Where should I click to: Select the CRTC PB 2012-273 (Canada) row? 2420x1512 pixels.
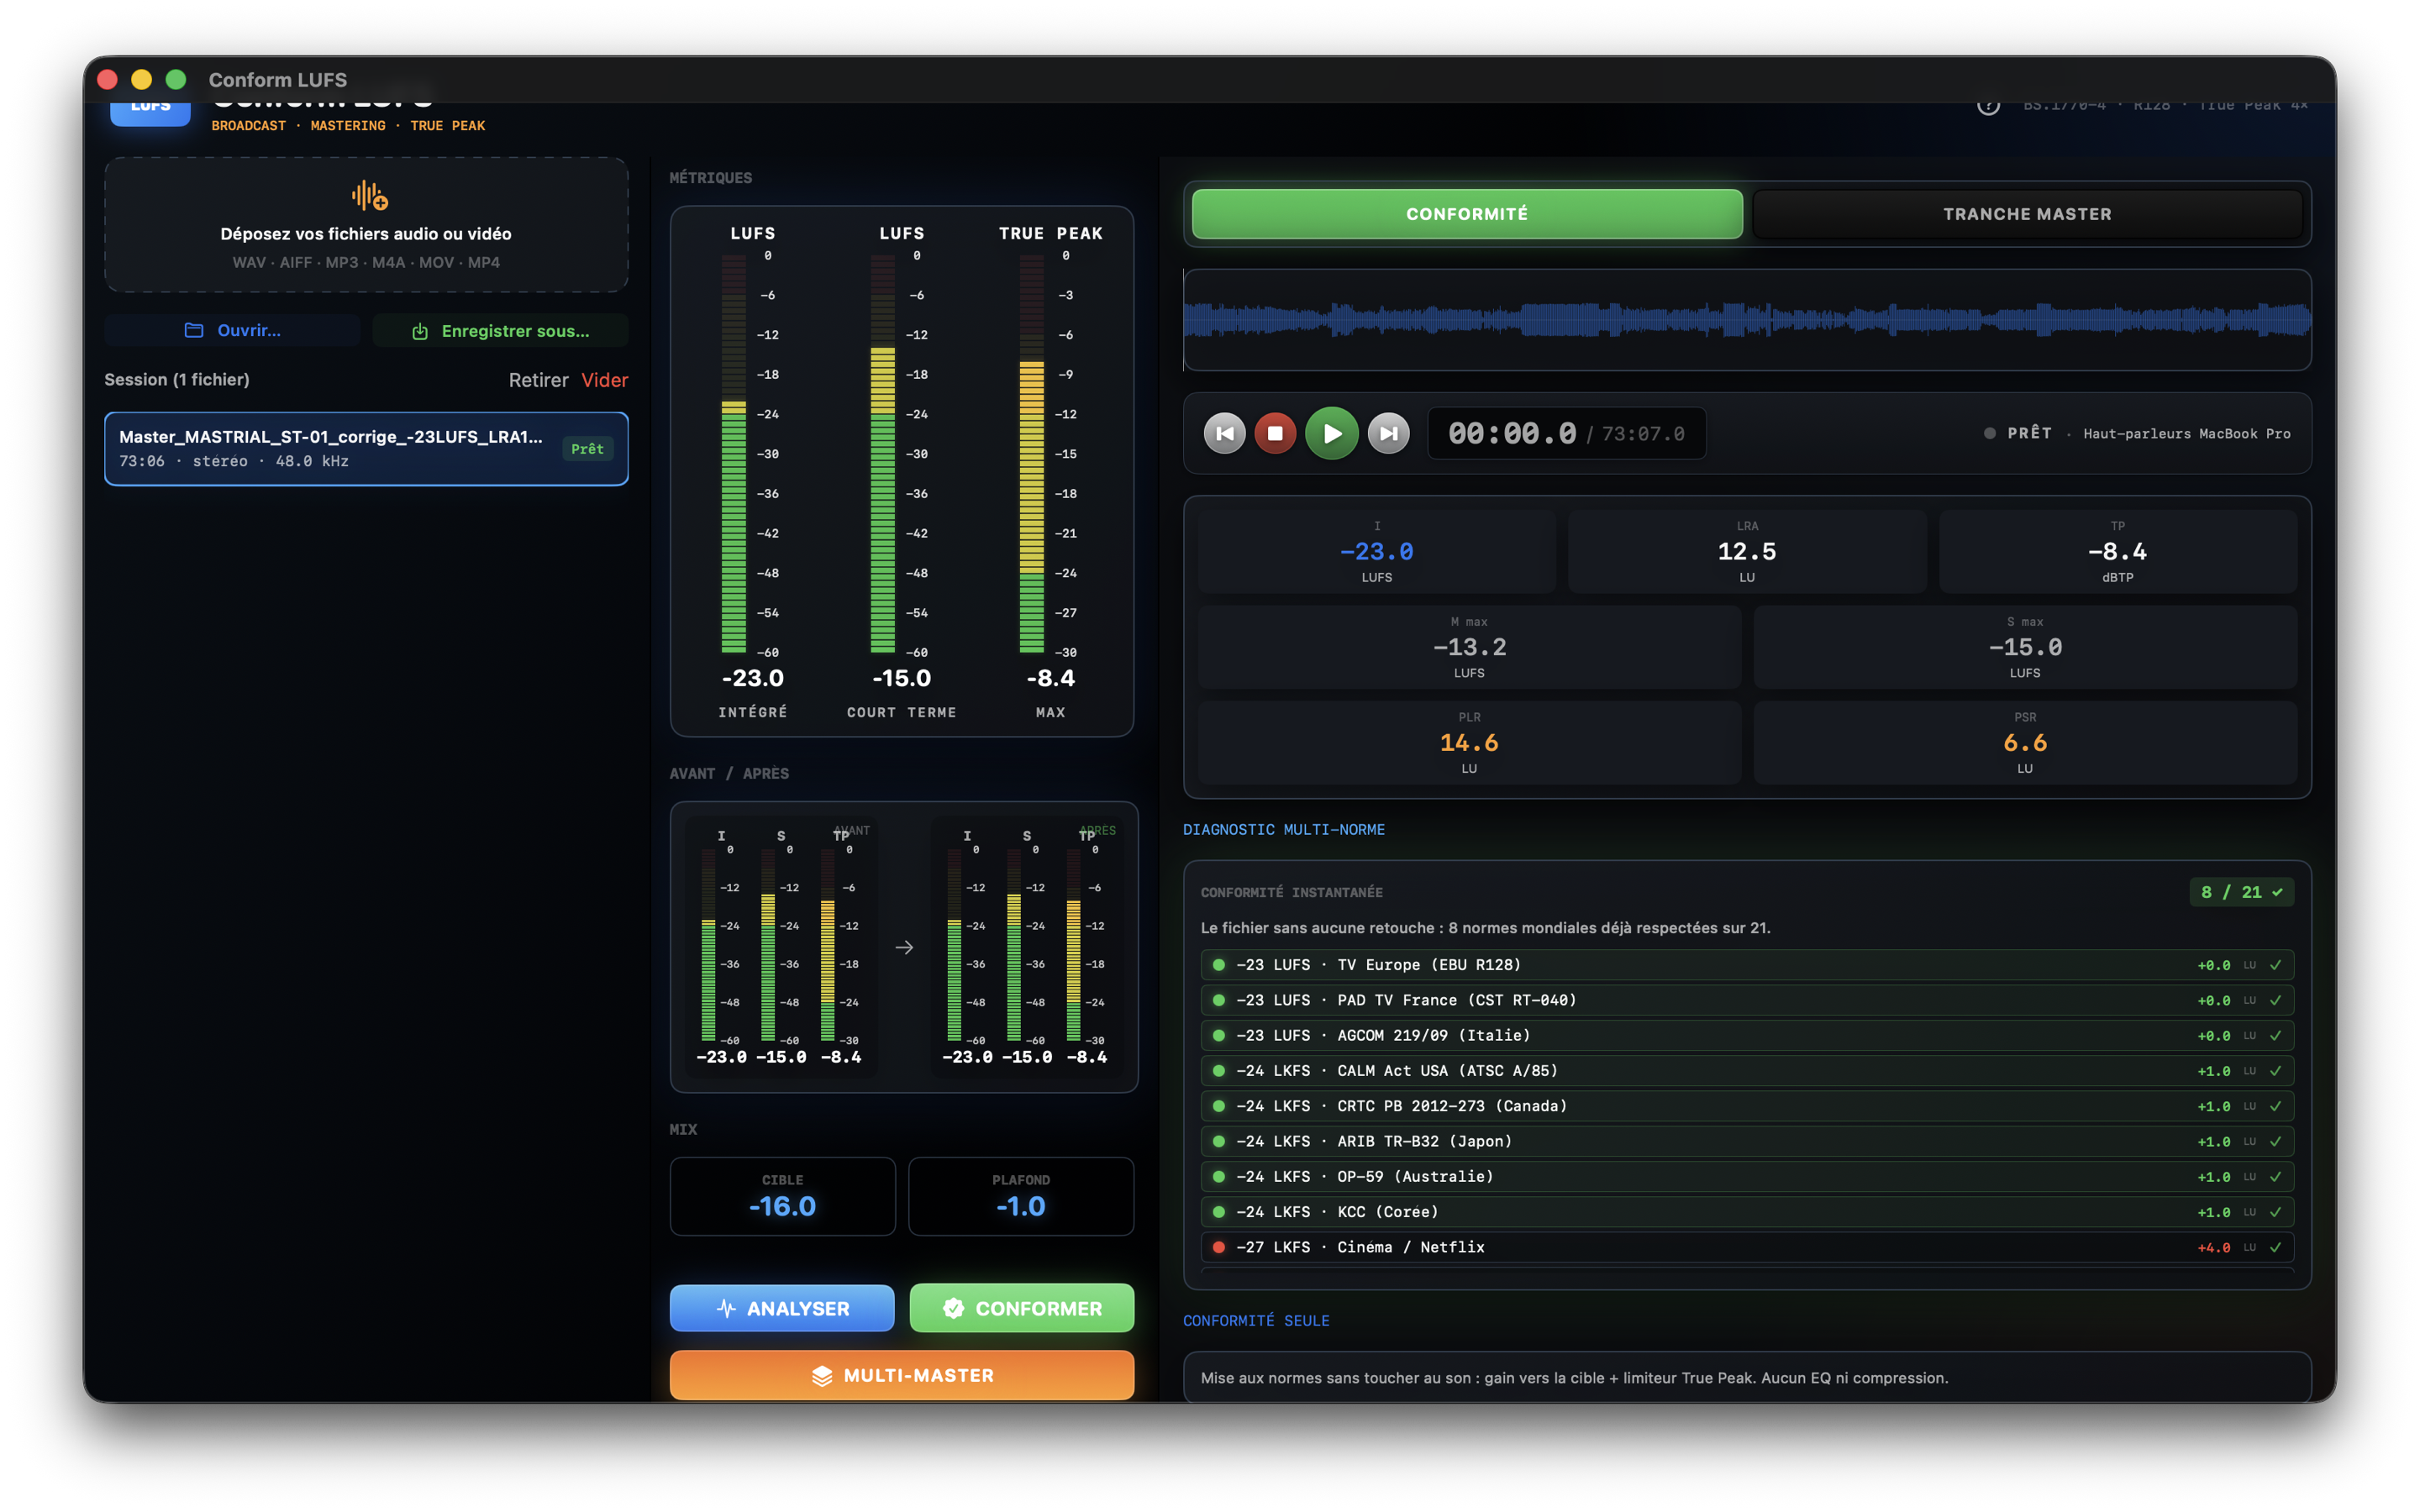(x=1746, y=1106)
